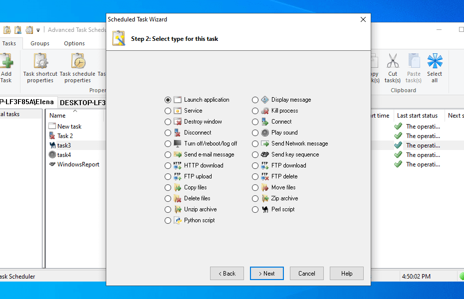Go to next wizard step
The width and height of the screenshot is (464, 299).
266,273
